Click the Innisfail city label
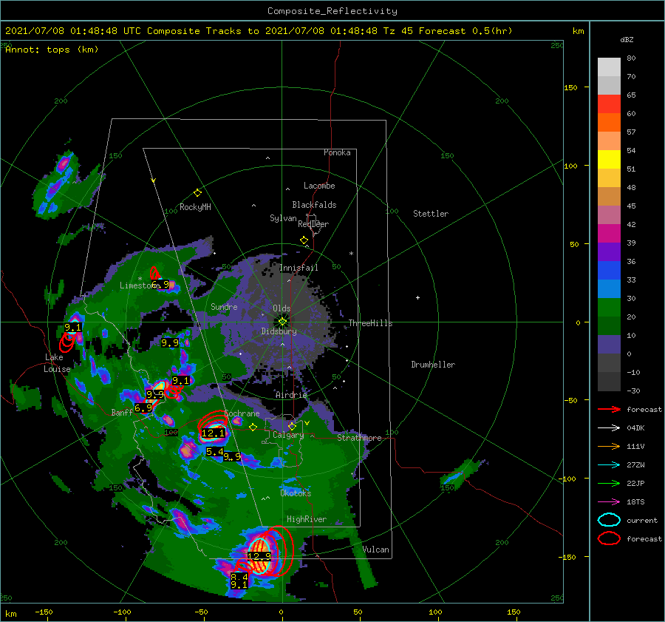 (299, 268)
